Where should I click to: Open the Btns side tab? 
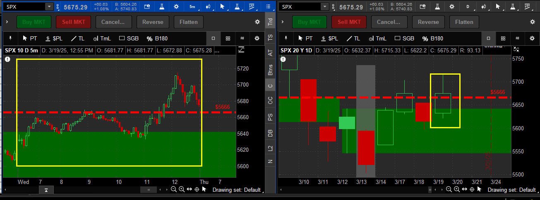271,69
